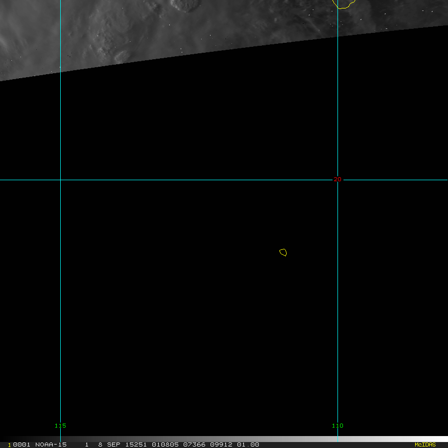Click the 010805 time stamp text

(165, 445)
